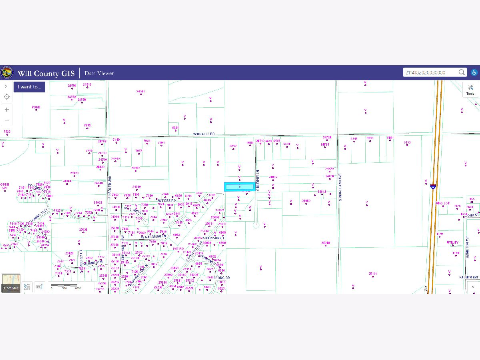Click the I-57 interstate shield marker
This screenshot has height=360, width=480.
coord(433,186)
